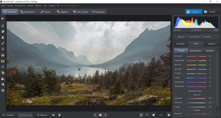Click the Сбросить reset button
The image size is (221, 118).
[42, 115]
